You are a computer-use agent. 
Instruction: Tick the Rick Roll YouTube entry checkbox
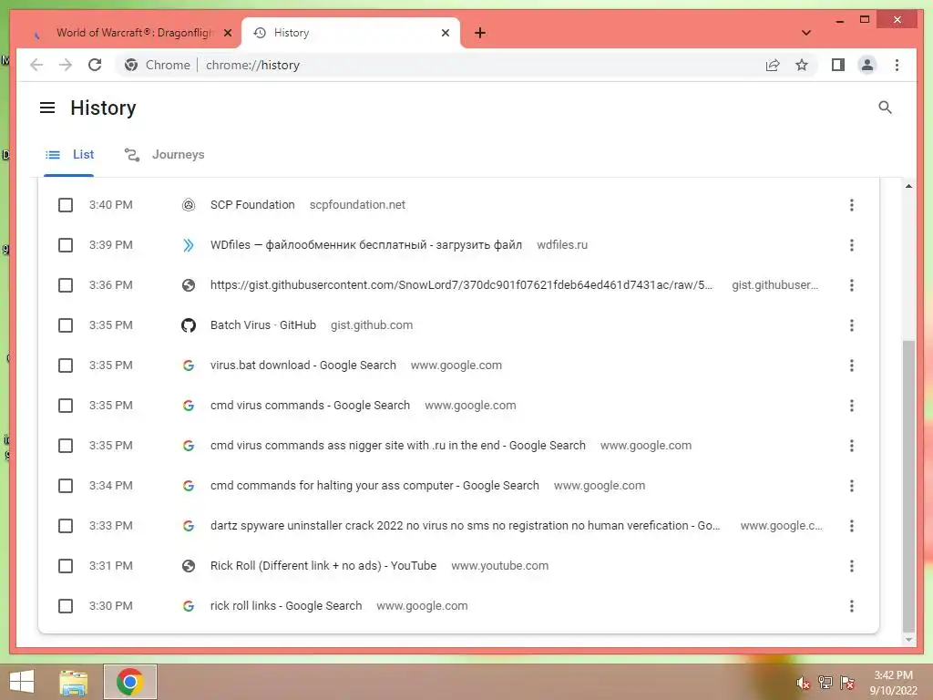[x=66, y=566]
